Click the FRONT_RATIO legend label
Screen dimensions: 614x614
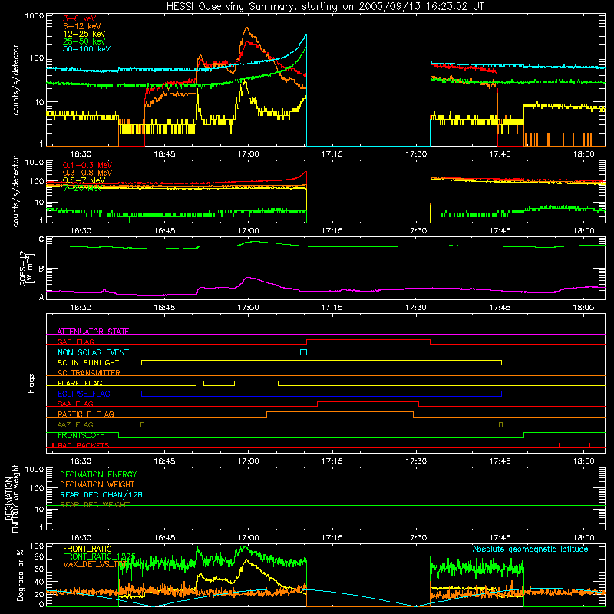click(87, 549)
